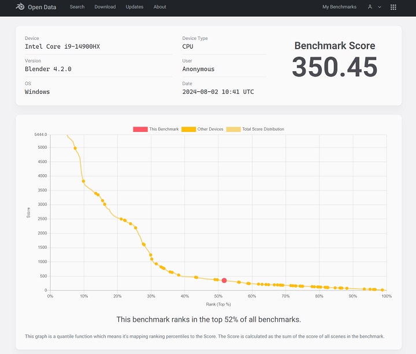Click the Benchmark Score heading
Screen dimensions: 416x354
click(335, 46)
